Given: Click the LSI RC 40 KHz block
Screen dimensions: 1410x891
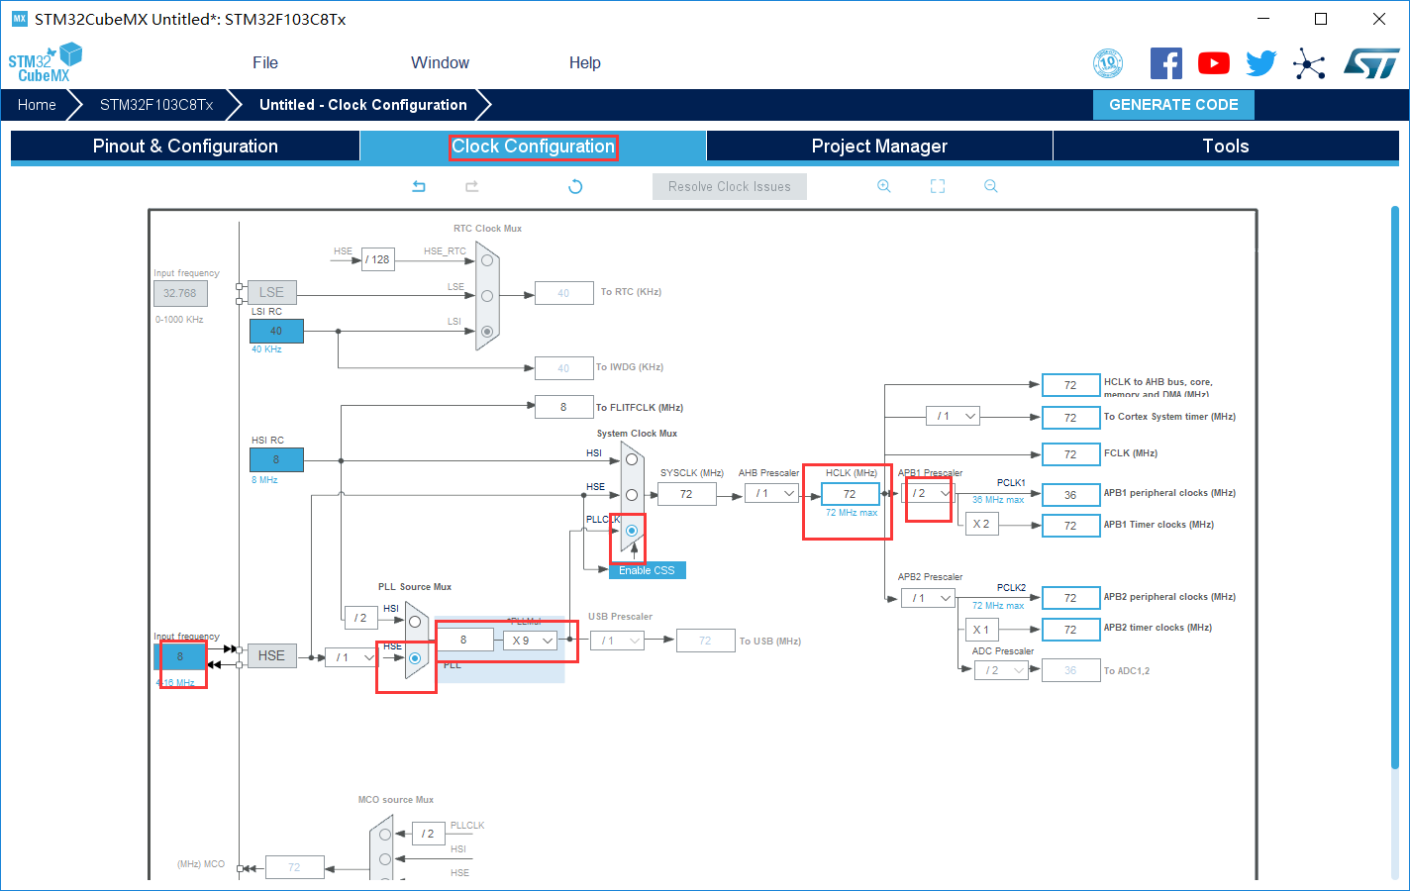Looking at the screenshot, I should 276,331.
